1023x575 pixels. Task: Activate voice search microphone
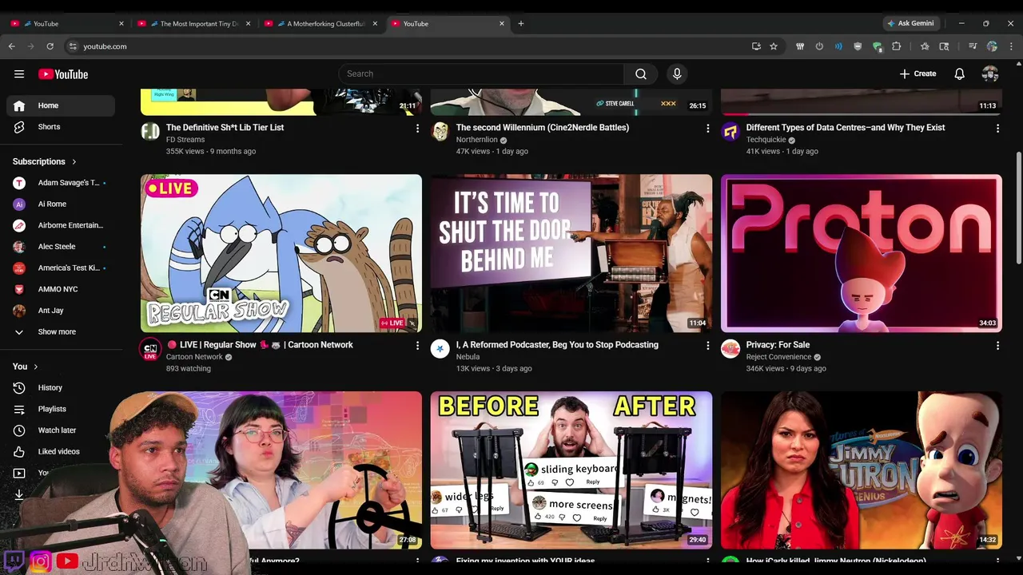[x=677, y=73]
